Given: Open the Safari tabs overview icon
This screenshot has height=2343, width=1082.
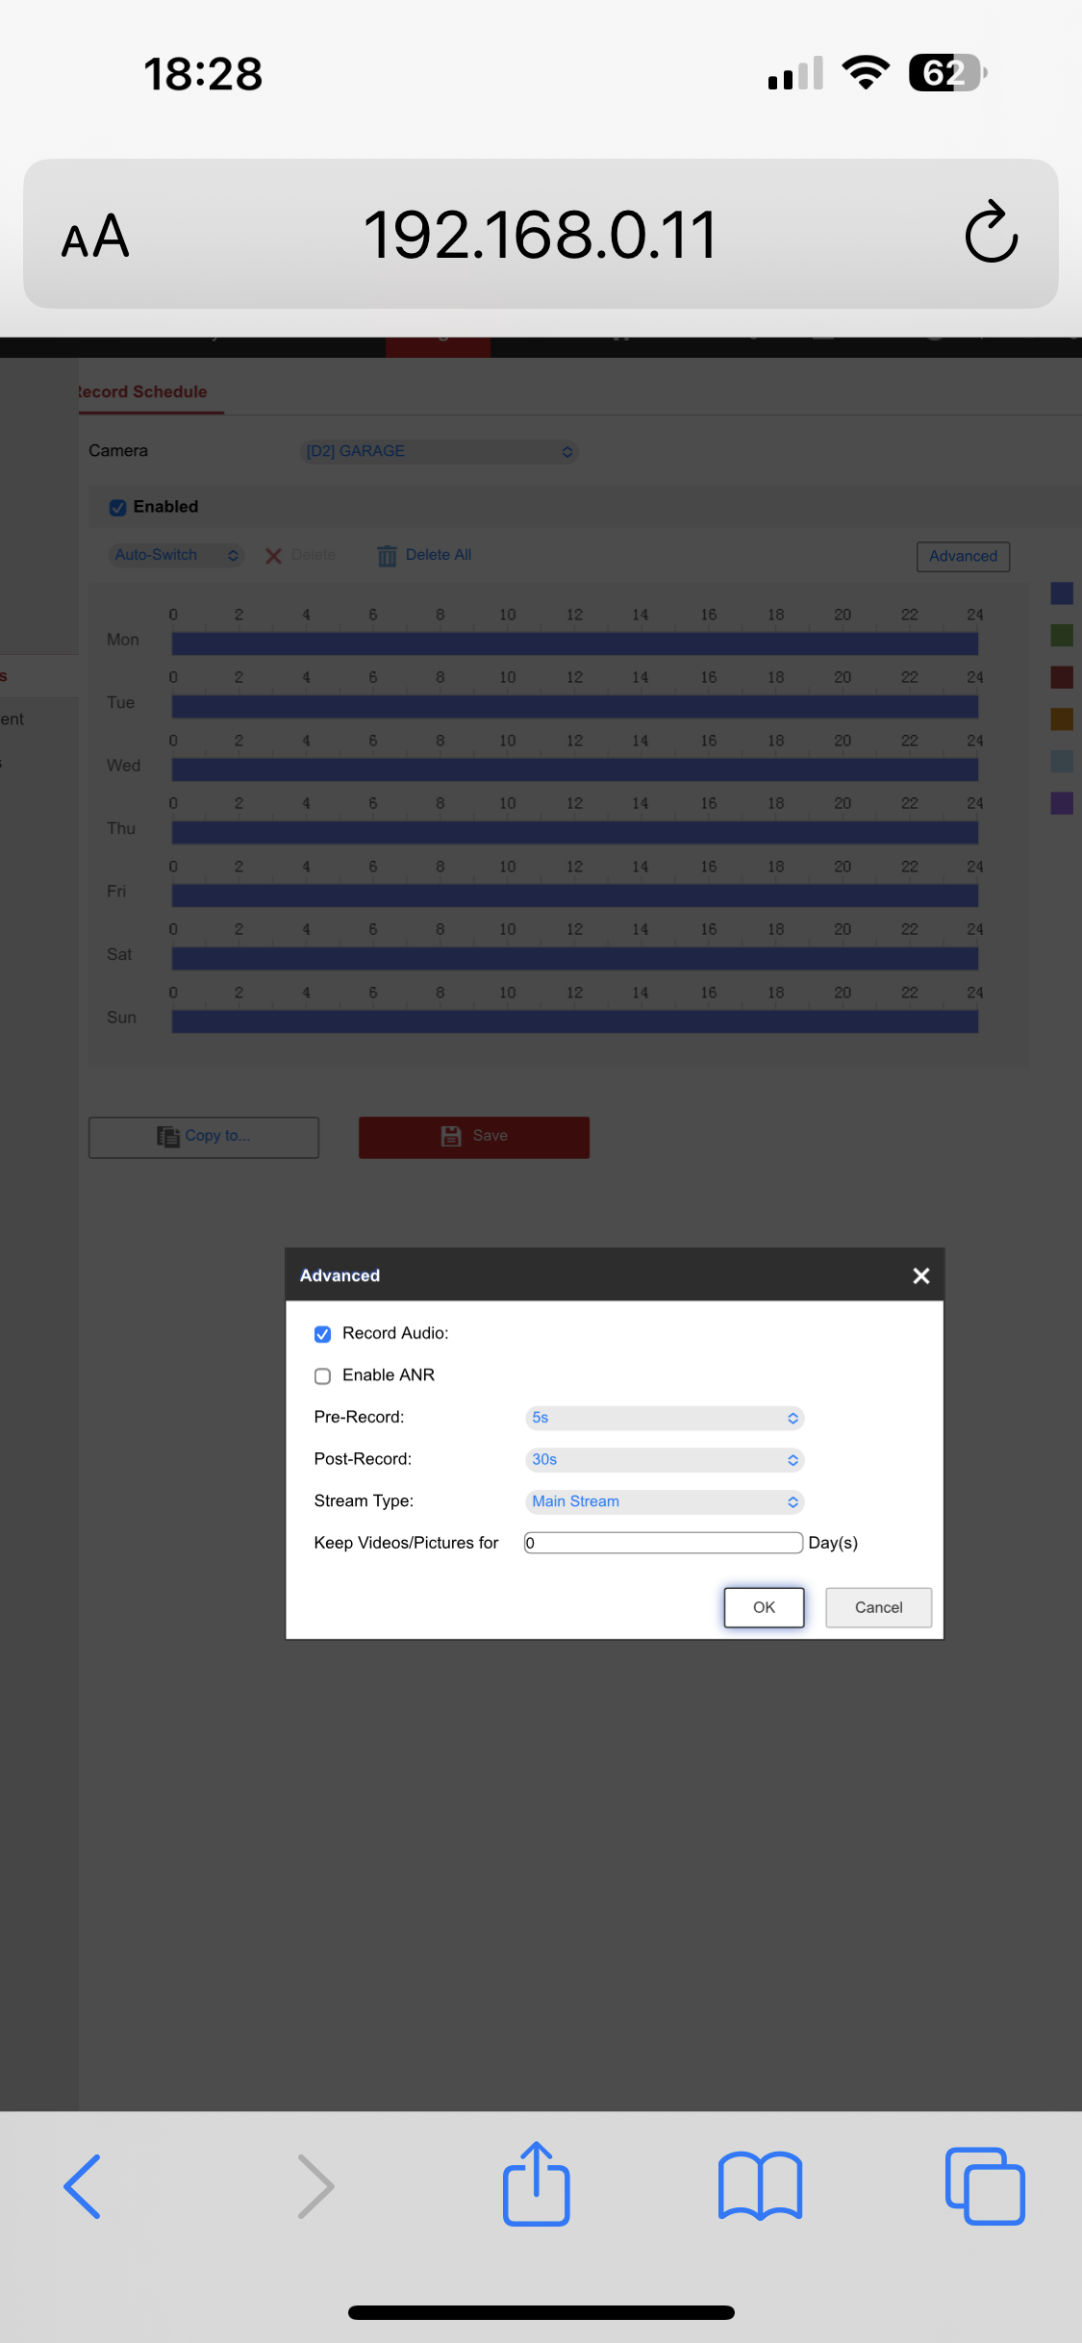Looking at the screenshot, I should point(985,2186).
